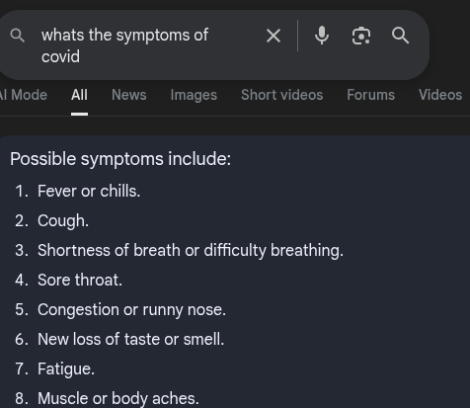This screenshot has height=408, width=470.
Task: Click into the search query text field
Action: (x=148, y=45)
